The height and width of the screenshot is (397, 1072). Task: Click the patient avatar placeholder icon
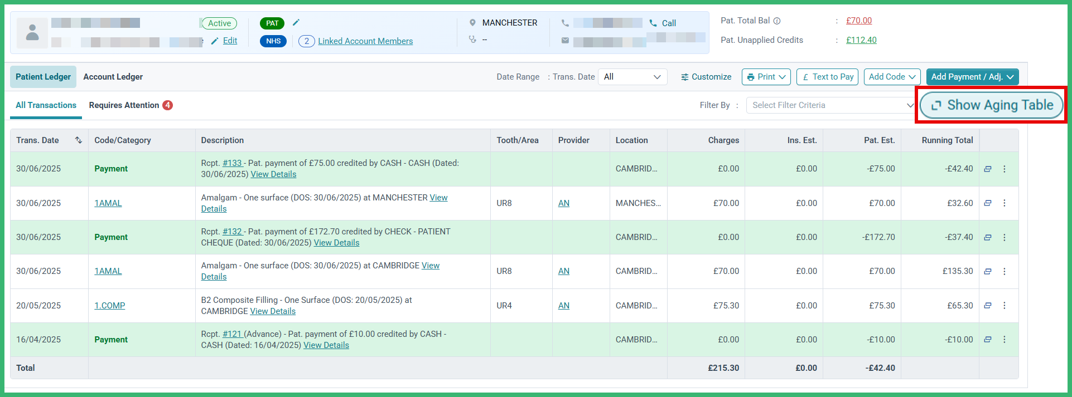pos(32,33)
